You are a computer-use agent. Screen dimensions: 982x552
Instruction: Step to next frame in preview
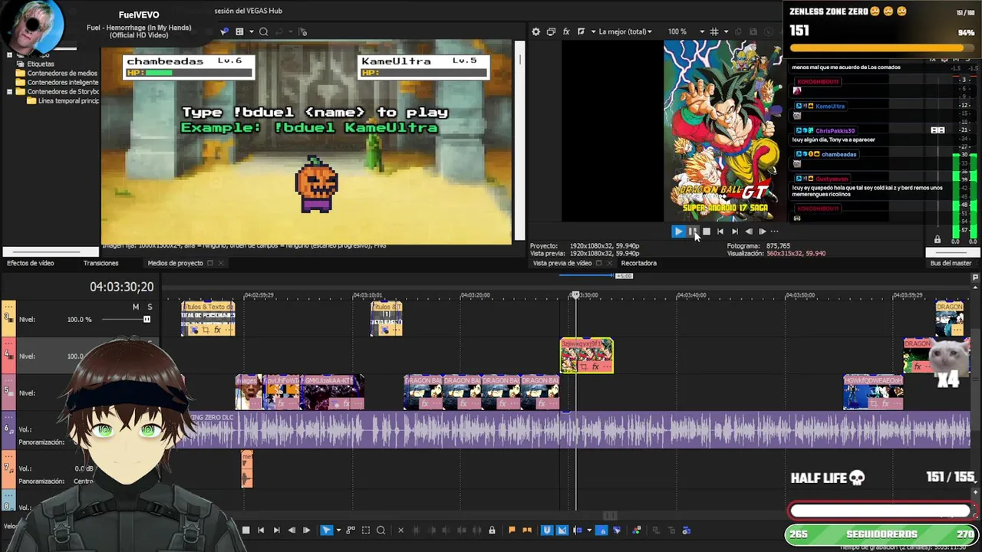[x=762, y=231]
